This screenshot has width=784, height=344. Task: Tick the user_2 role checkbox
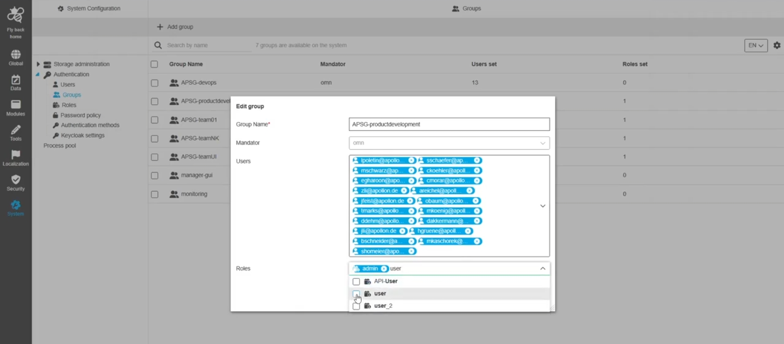(356, 306)
